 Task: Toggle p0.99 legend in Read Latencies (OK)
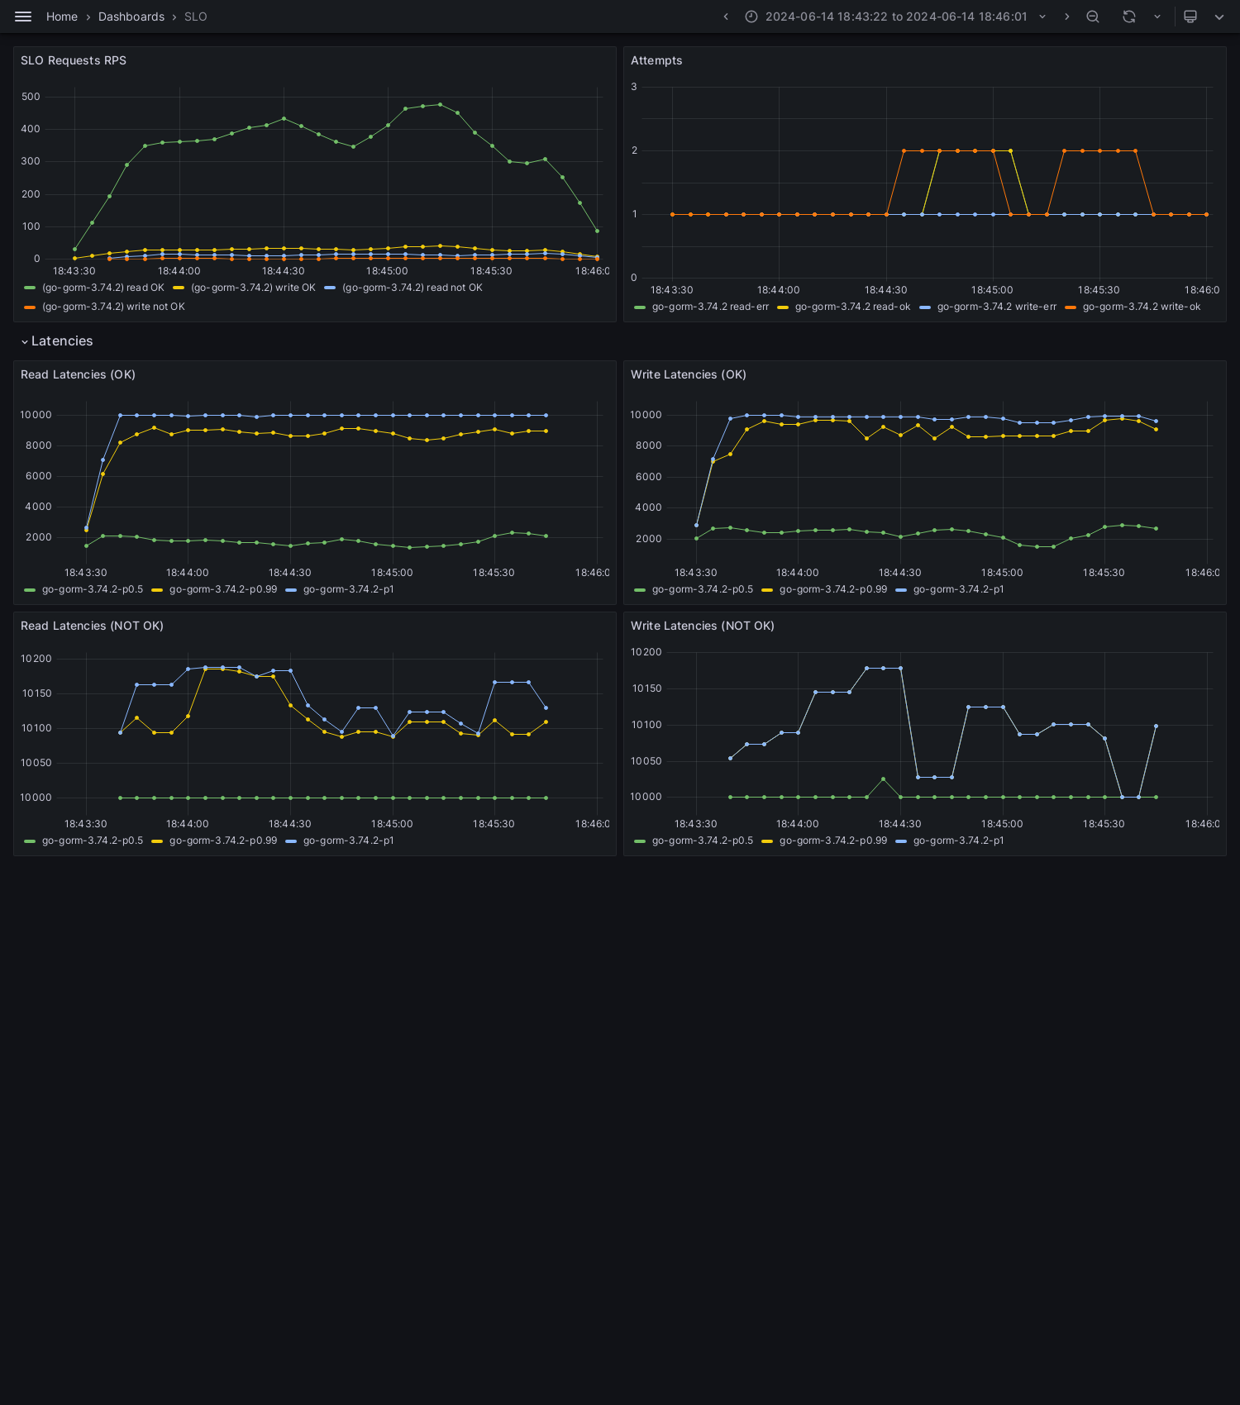(x=223, y=589)
